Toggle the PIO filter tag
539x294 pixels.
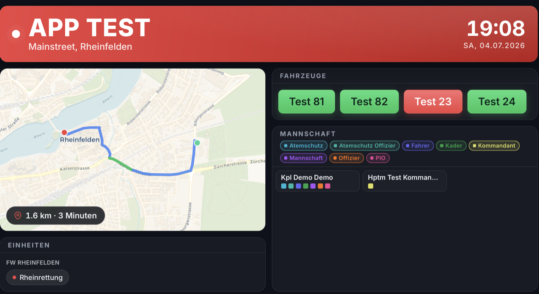[x=378, y=158]
